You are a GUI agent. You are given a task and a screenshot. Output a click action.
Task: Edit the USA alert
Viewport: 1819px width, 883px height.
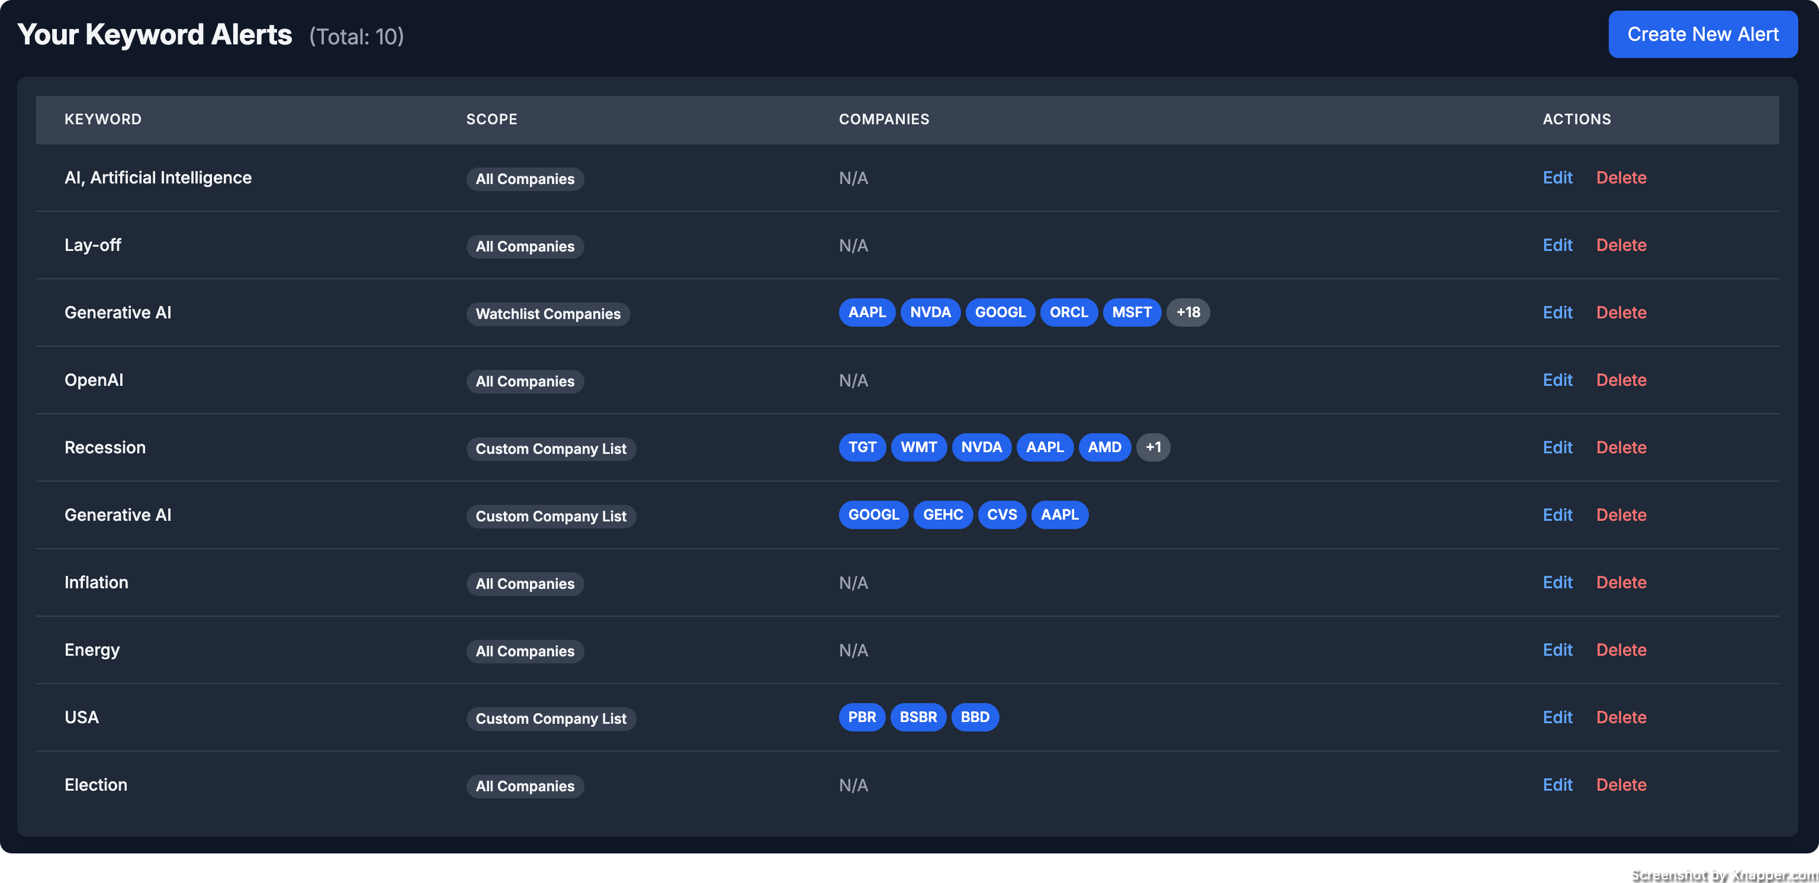(1557, 717)
